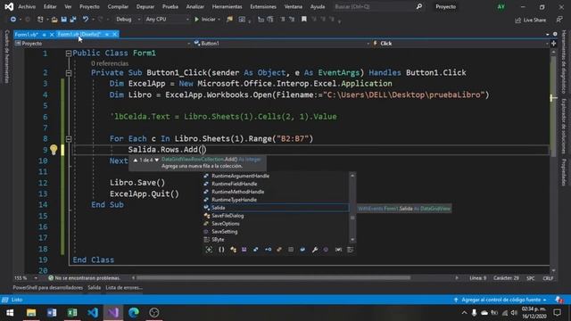Open the Extensiones menu
This screenshot has height=321, width=571.
(x=263, y=6)
